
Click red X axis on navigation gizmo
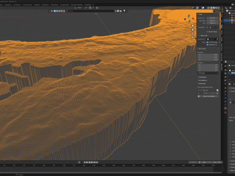click(x=193, y=19)
